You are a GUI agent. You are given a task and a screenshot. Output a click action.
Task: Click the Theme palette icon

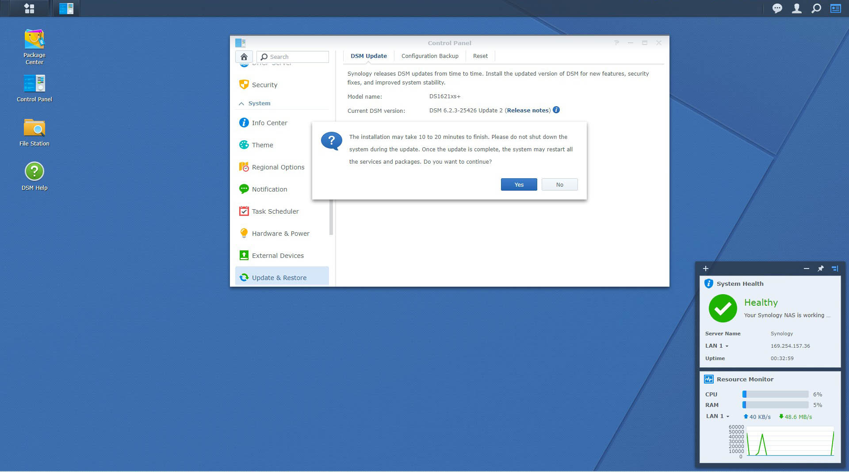coord(244,145)
